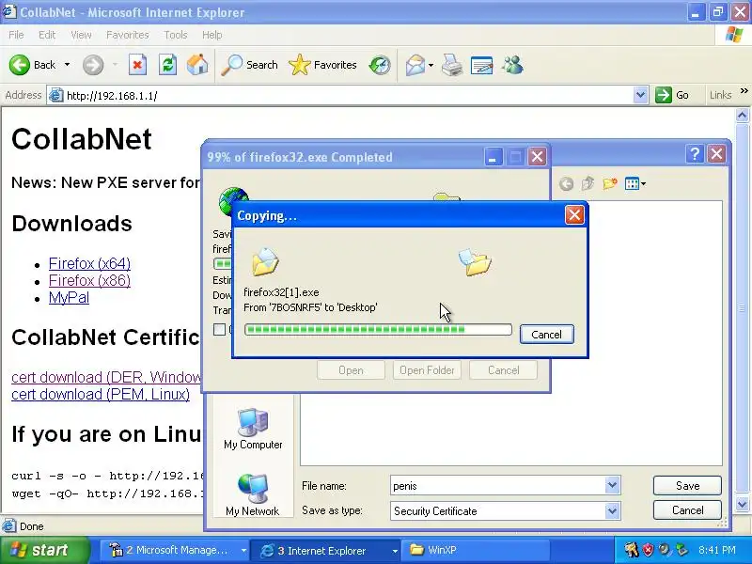Select My Computer in Save dialog sidebar
Image resolution: width=752 pixels, height=564 pixels.
pos(253,430)
